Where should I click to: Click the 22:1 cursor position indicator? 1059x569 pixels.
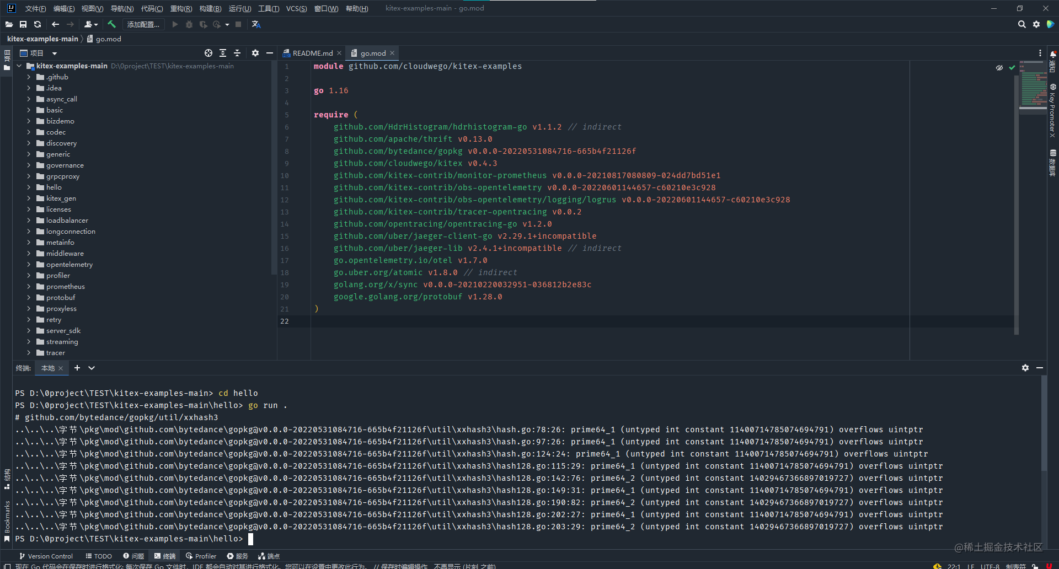pos(954,566)
